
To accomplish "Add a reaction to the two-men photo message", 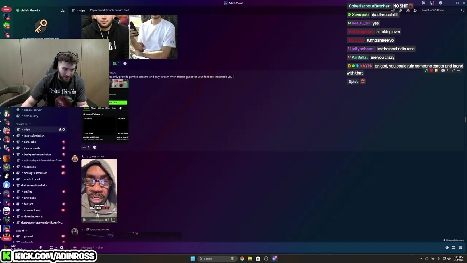I will point(125,64).
